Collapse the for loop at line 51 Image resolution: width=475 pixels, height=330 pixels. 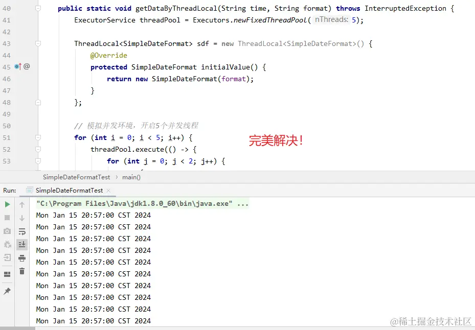[x=38, y=137]
